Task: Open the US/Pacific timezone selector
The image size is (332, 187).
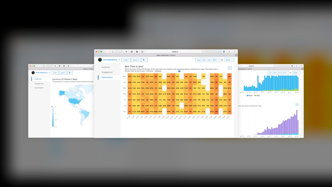Action: pos(167,71)
